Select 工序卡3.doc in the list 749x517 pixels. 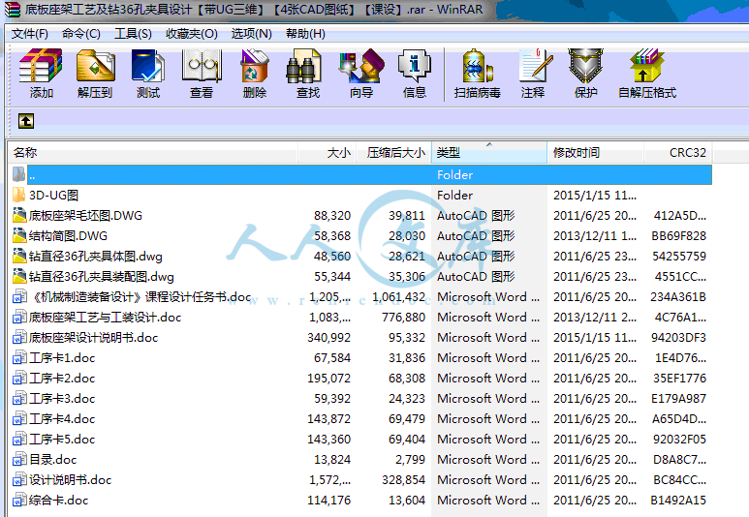click(x=62, y=398)
